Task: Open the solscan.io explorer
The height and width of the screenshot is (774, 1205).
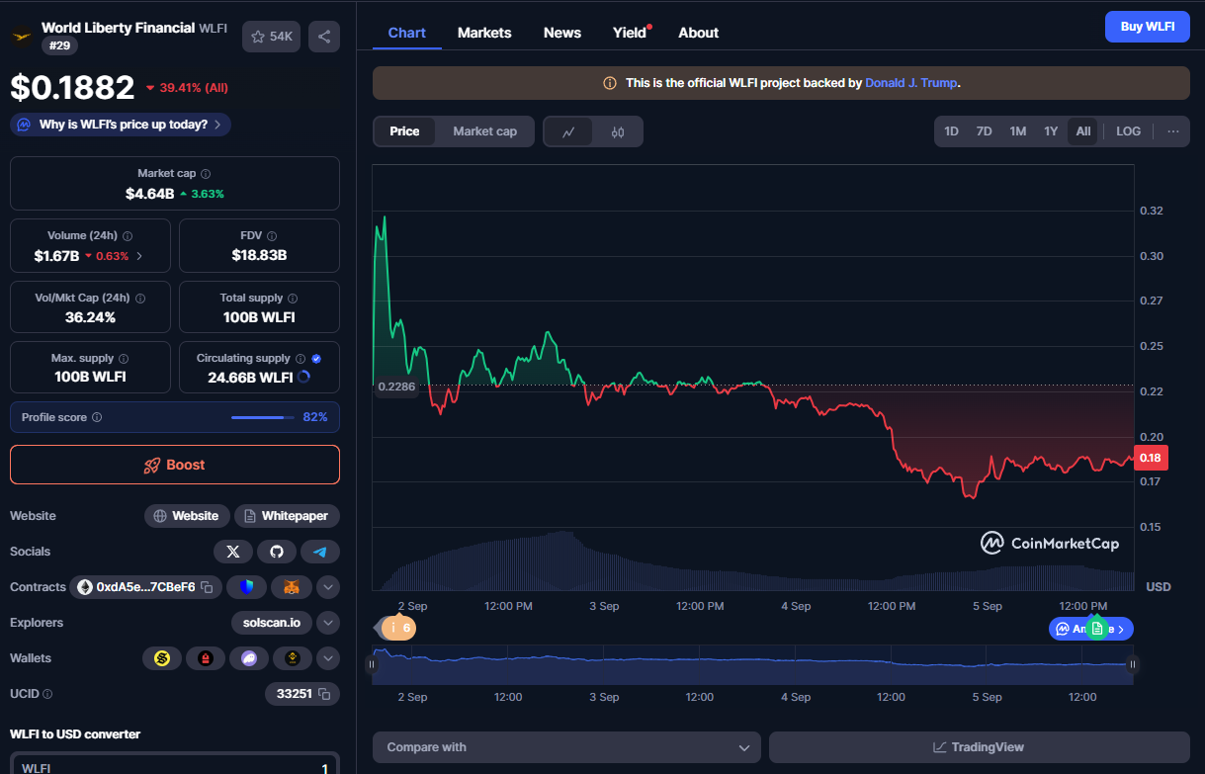Action: pyautogui.click(x=272, y=623)
